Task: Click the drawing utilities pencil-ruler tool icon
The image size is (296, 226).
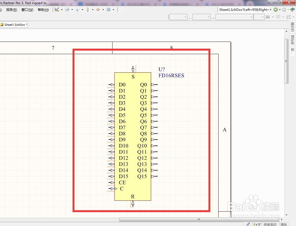Action: coord(57,10)
